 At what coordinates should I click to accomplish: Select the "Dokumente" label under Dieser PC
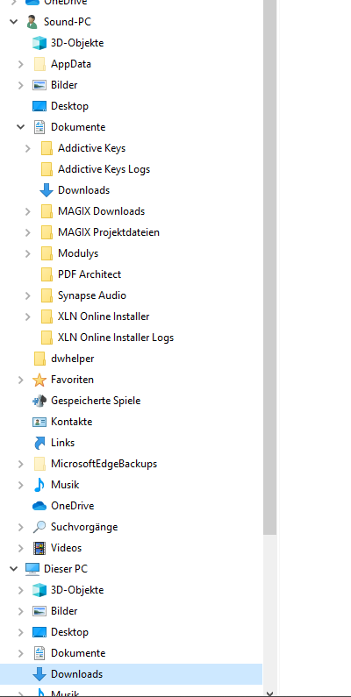point(78,653)
